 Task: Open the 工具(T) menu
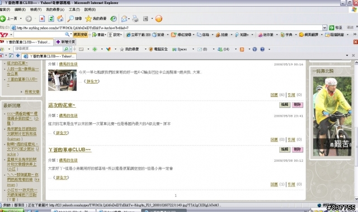click(x=74, y=9)
